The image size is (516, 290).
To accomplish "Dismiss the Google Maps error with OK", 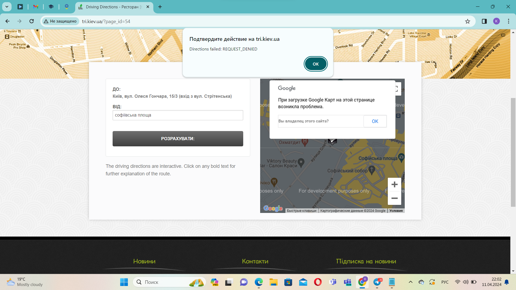I will click(375, 121).
